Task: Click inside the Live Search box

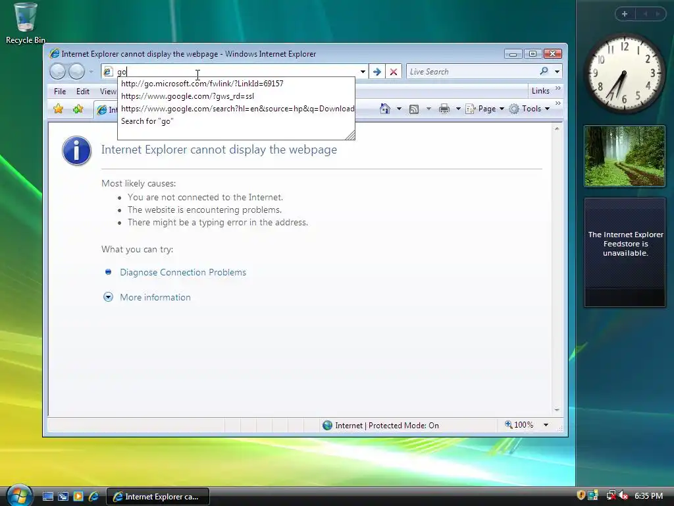Action: [471, 71]
